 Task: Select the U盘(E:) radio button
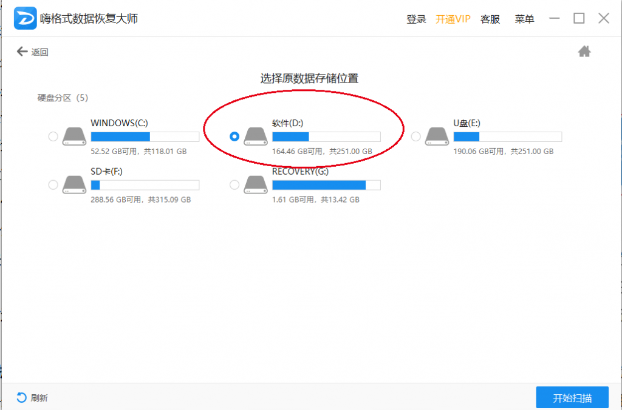[415, 136]
